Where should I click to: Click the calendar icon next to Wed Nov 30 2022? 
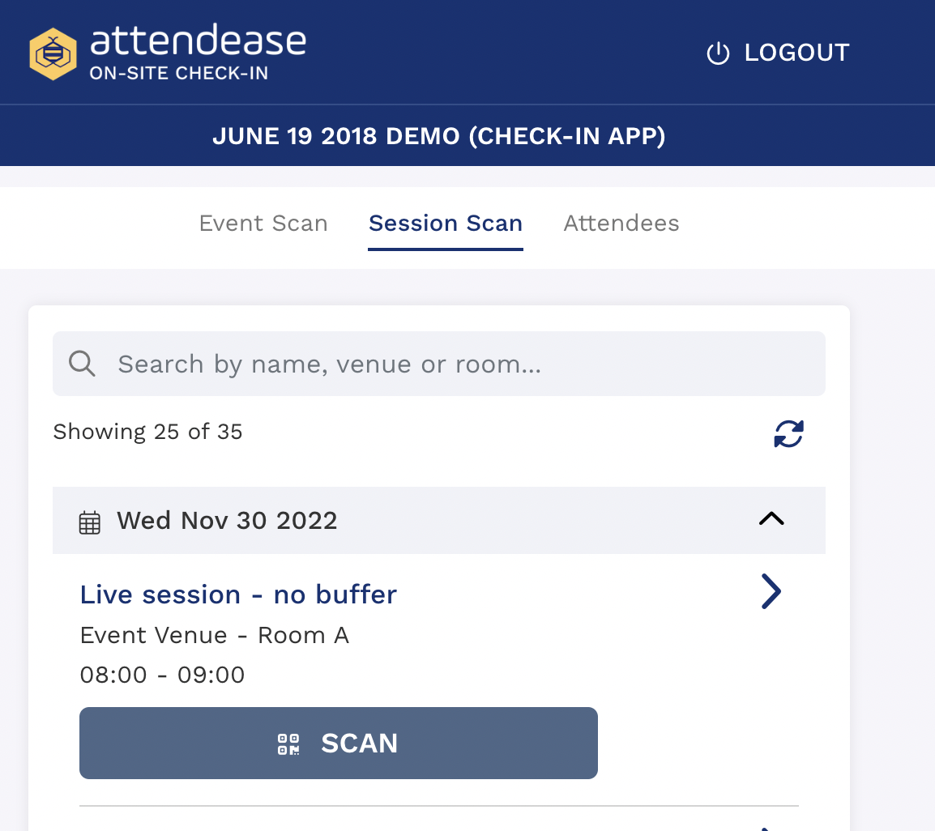89,521
